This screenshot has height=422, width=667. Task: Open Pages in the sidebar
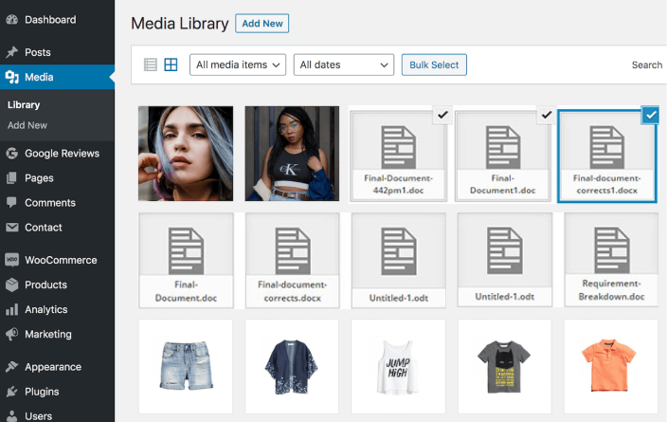[39, 177]
